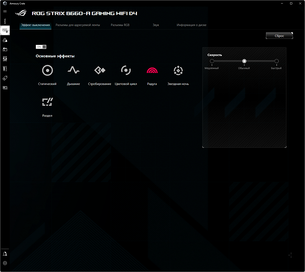Select the Дыхание breathing effect
The width and height of the screenshot is (305, 272).
click(73, 76)
